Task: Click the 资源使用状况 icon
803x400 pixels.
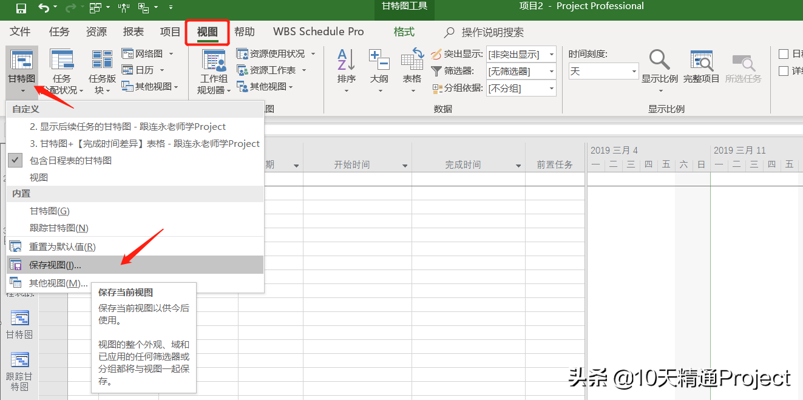Action: 242,54
